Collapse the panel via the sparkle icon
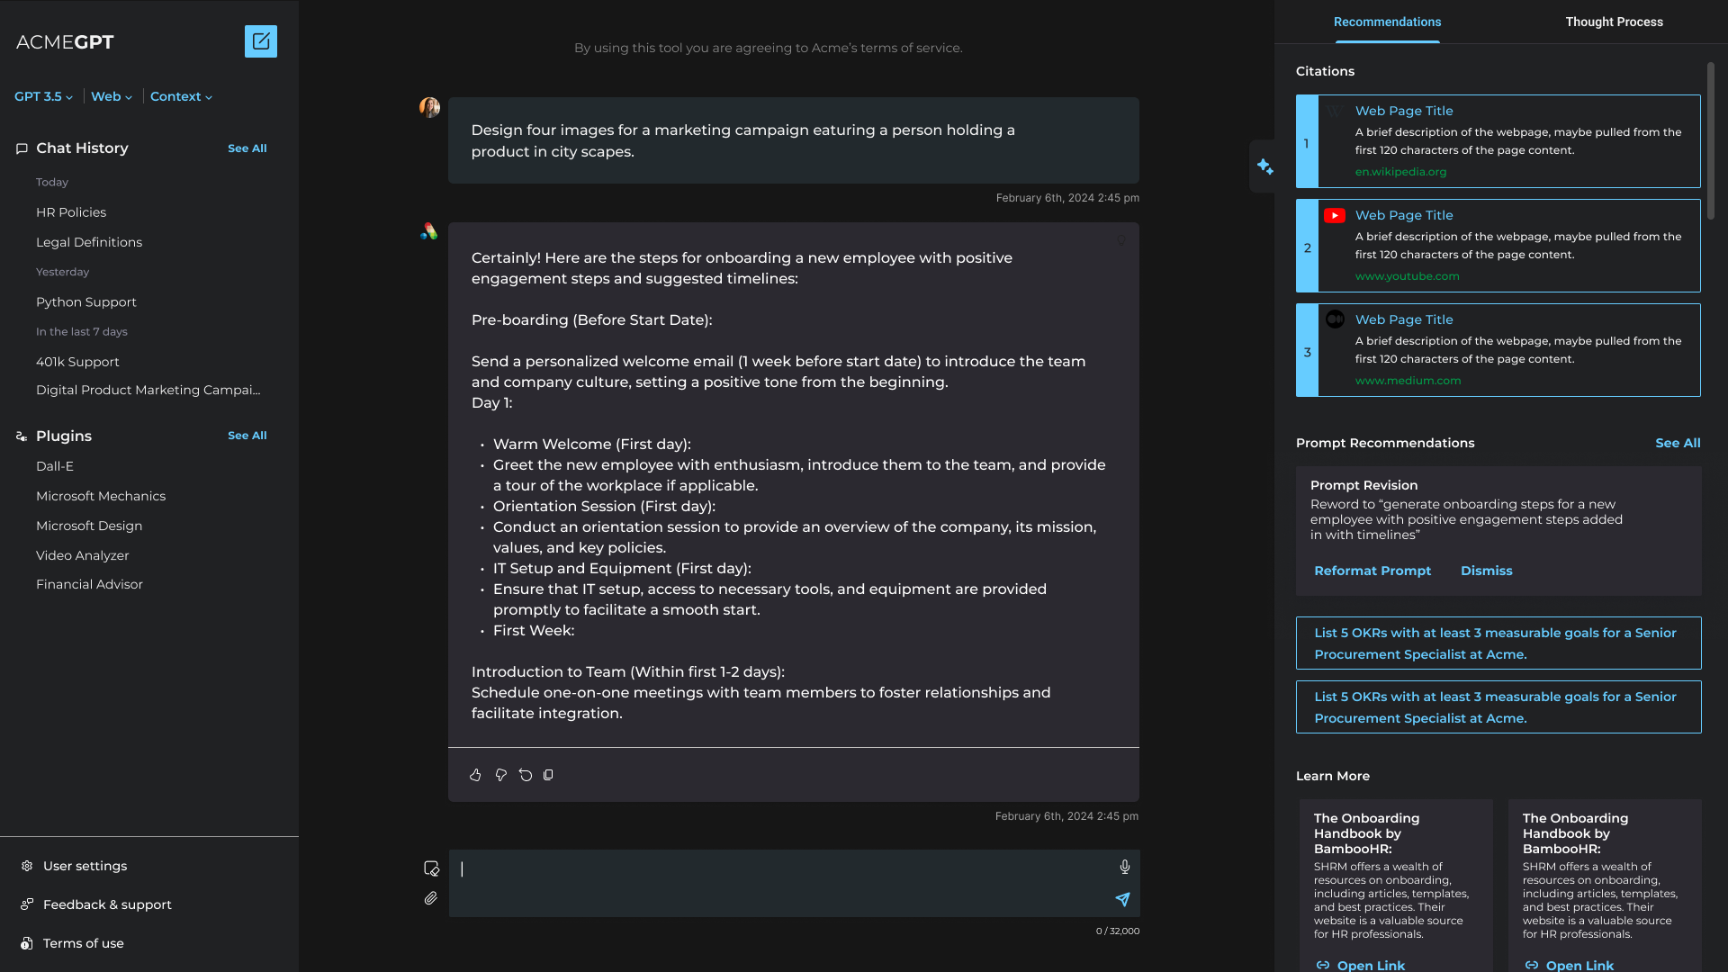 pos(1264,166)
